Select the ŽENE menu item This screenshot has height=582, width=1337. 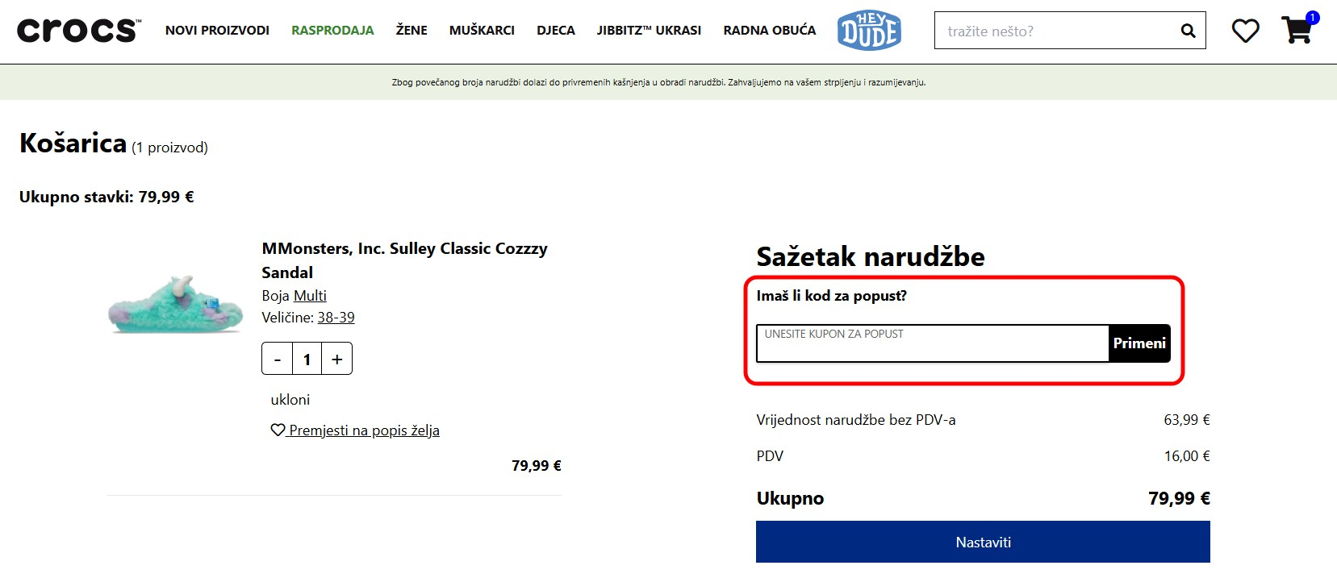[412, 31]
